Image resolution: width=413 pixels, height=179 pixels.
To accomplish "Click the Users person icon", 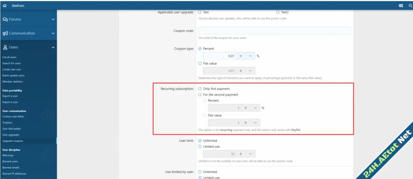I will tap(5, 47).
